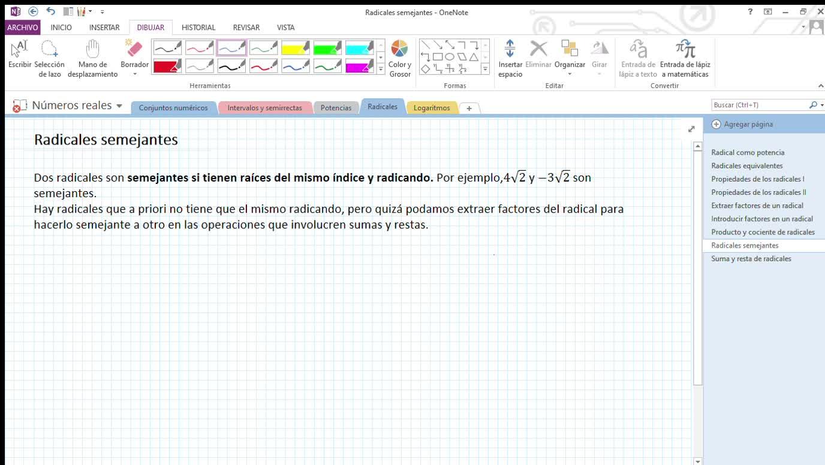The height and width of the screenshot is (465, 825).
Task: Expand the page to full page view
Action: pos(691,129)
